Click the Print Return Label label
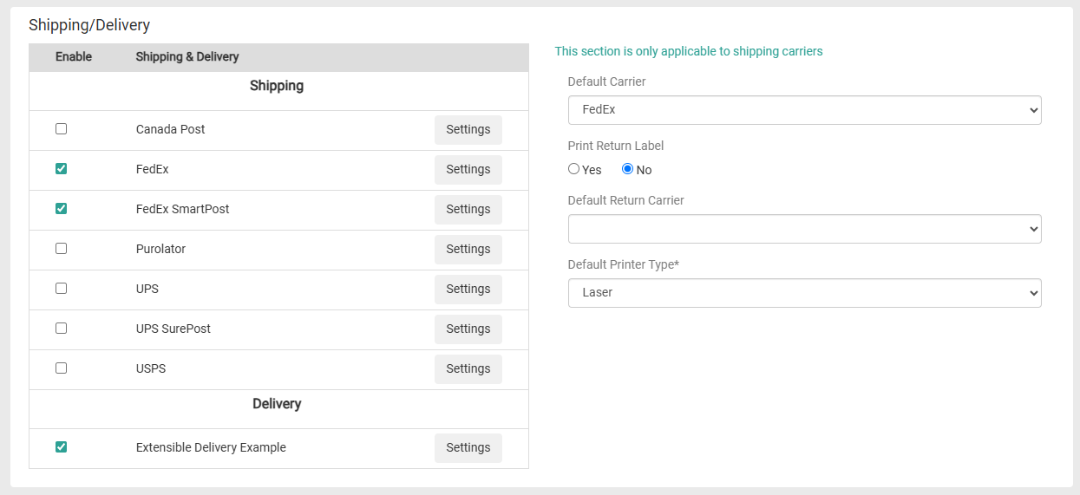The width and height of the screenshot is (1080, 495). [x=616, y=146]
